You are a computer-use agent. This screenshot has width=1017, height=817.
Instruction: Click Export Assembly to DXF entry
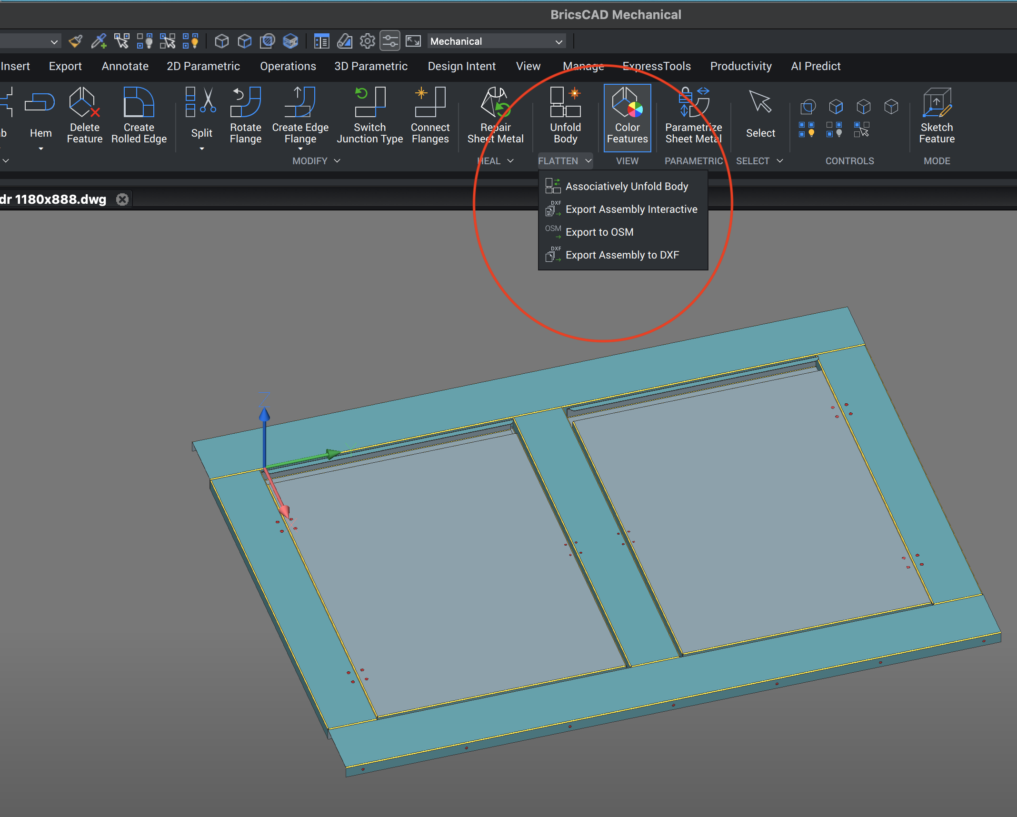tap(622, 255)
